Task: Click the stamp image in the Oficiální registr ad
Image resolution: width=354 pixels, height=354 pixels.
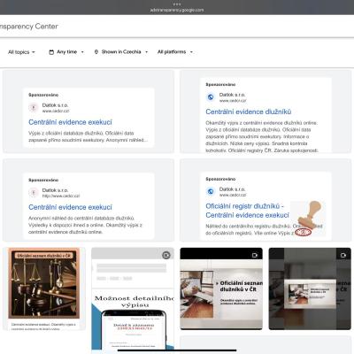Action: [x=308, y=219]
